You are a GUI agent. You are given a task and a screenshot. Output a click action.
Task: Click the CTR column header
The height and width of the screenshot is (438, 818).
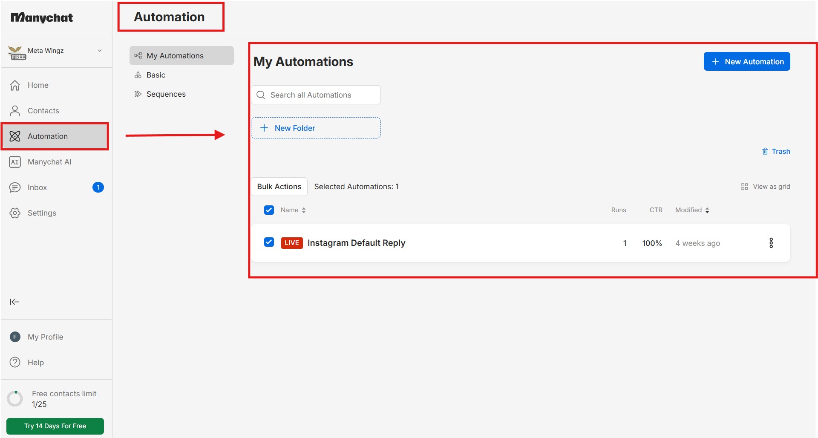coord(656,210)
